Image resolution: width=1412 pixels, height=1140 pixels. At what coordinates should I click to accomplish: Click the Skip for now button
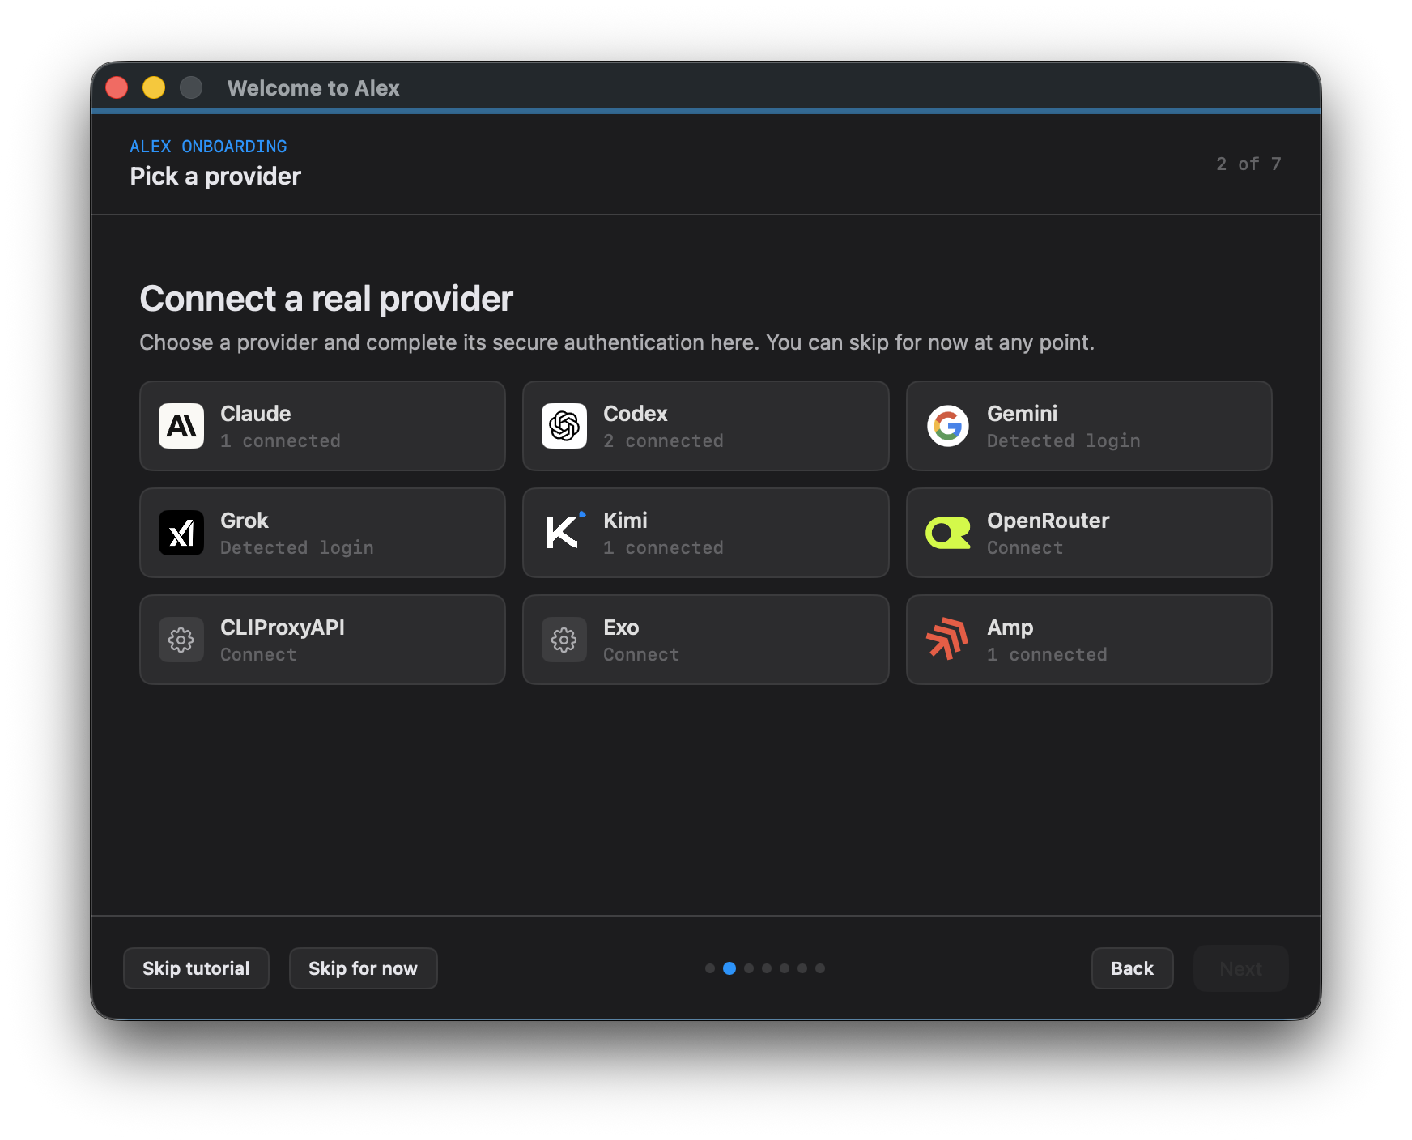click(x=363, y=968)
